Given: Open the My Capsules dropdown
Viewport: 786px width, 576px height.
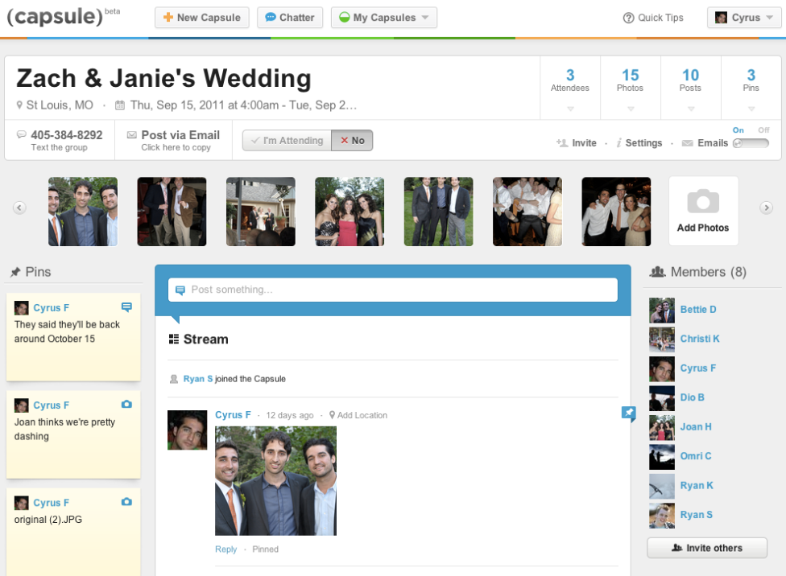Looking at the screenshot, I should click(x=384, y=18).
